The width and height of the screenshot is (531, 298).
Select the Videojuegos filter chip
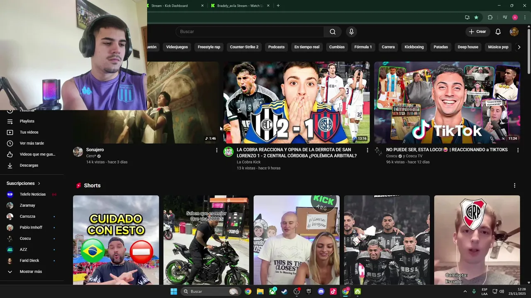click(177, 47)
